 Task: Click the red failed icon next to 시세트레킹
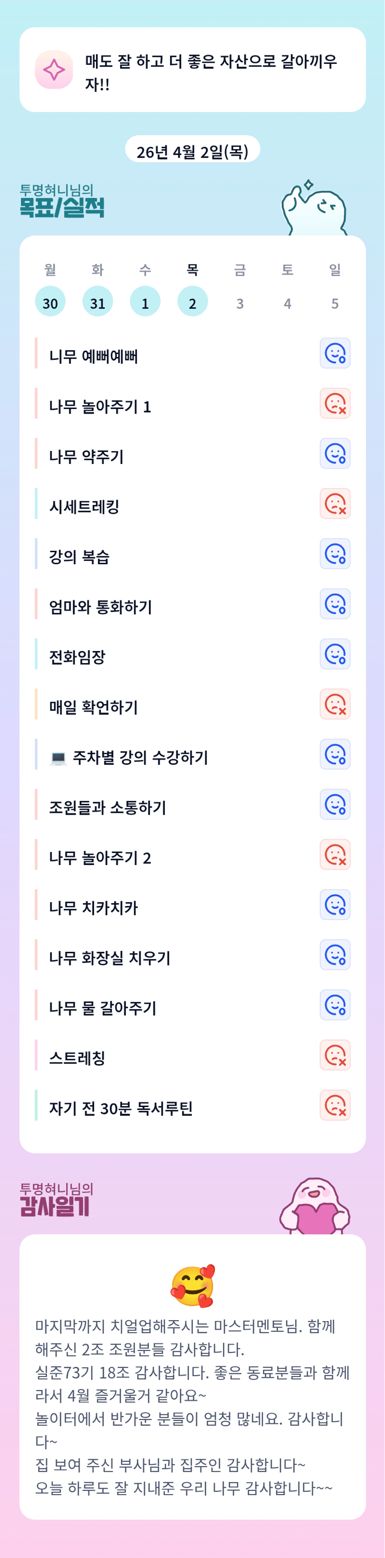335,504
